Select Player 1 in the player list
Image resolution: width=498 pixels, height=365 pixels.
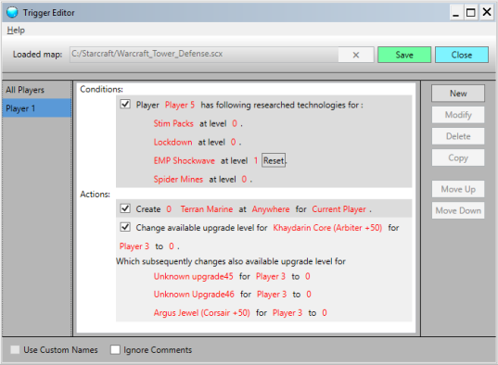(36, 108)
